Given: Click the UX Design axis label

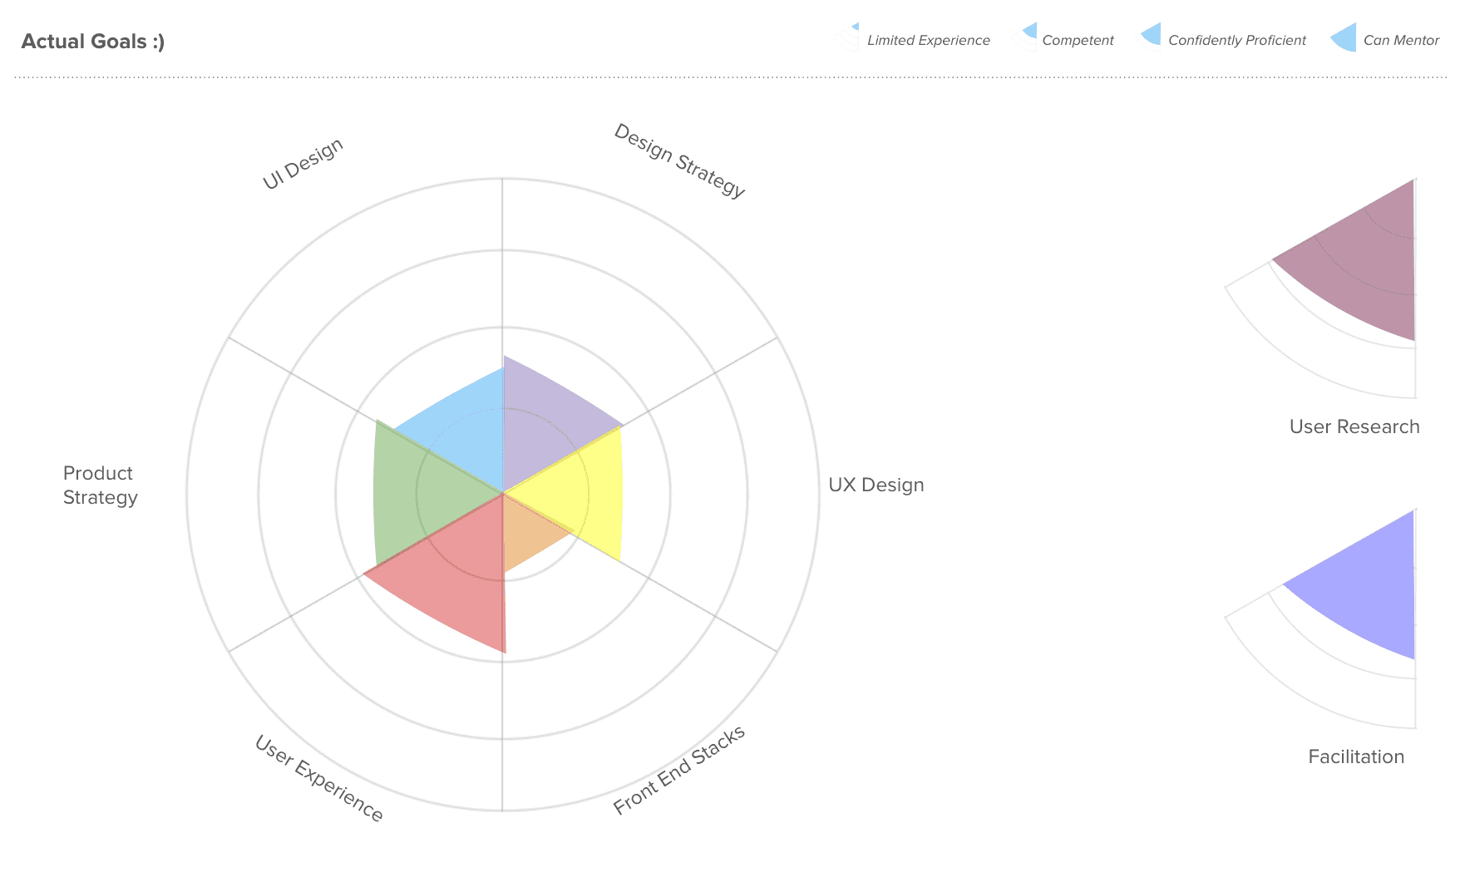Looking at the screenshot, I should click(x=876, y=485).
